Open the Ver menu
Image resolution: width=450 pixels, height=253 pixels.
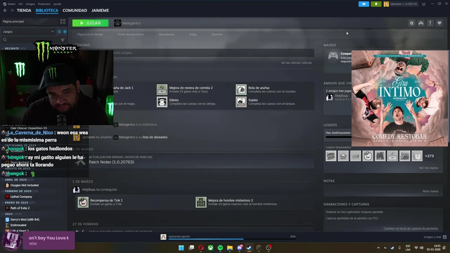(20, 4)
